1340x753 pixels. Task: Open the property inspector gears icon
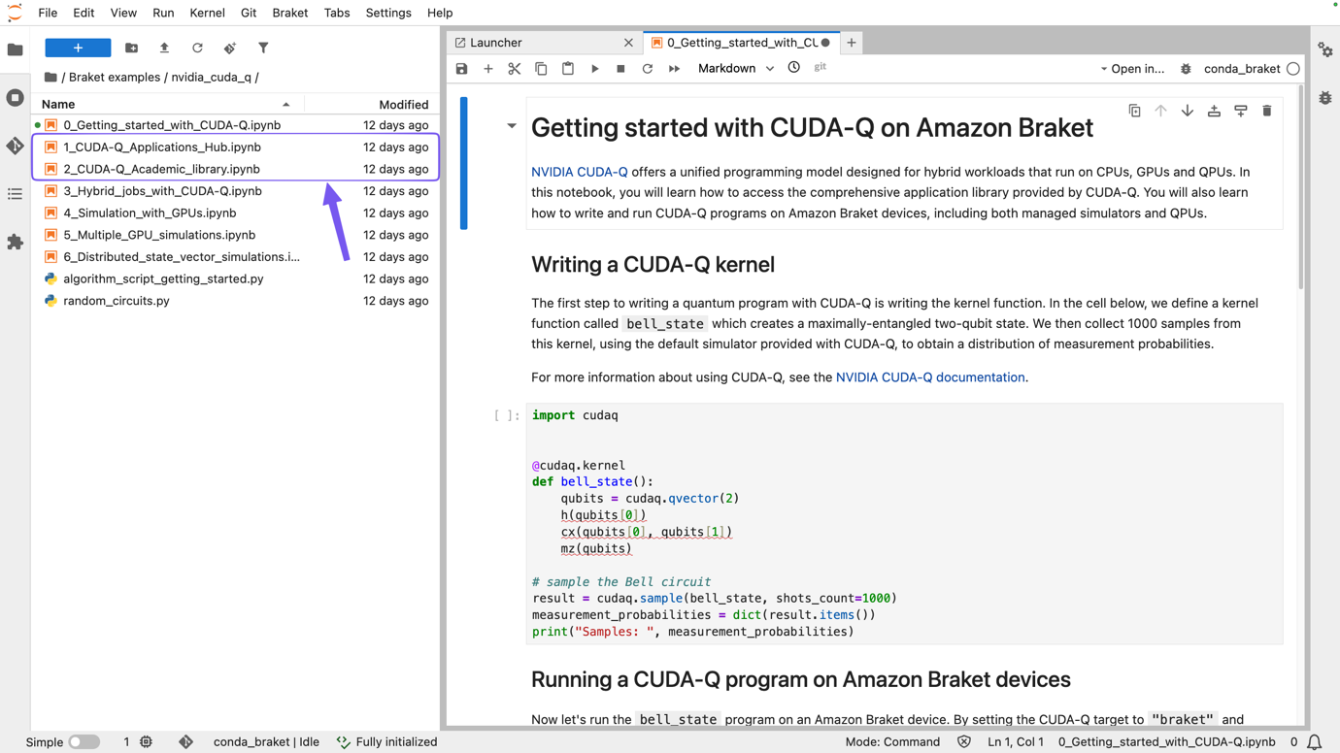pyautogui.click(x=1325, y=49)
